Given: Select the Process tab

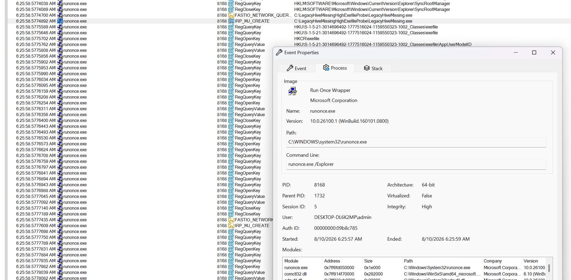Looking at the screenshot, I should click(335, 68).
